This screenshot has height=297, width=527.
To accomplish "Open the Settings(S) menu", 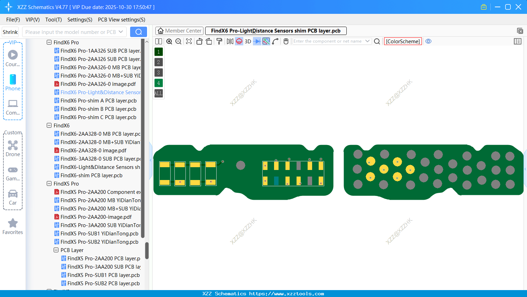I will [x=80, y=20].
